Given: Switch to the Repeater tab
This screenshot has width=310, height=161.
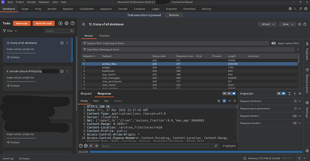Looking at the screenshot, I should pos(68,9).
